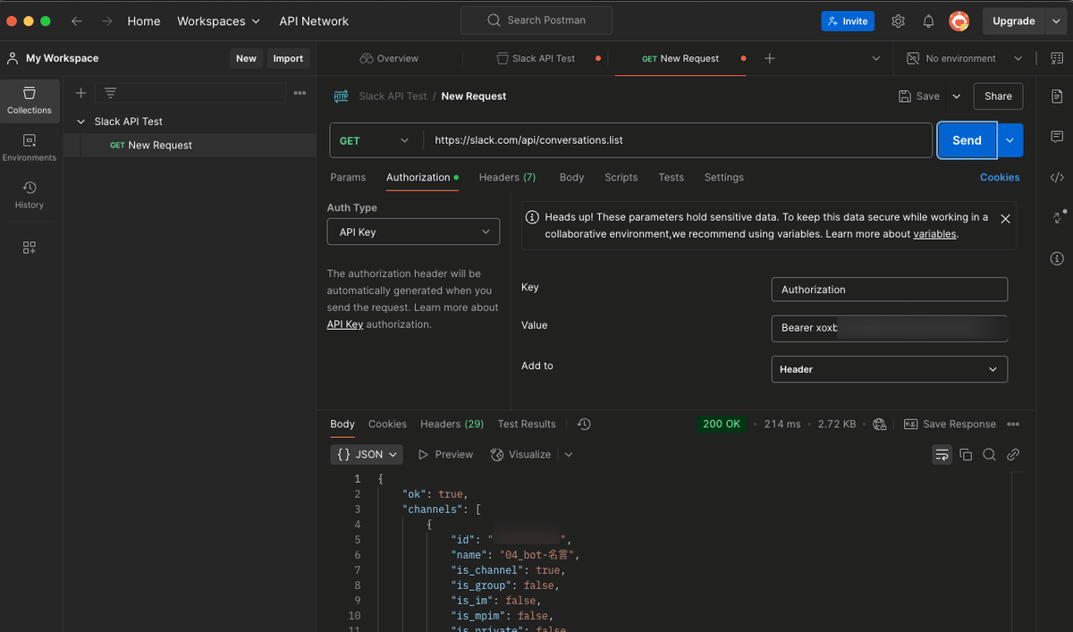
Task: Click the Search Postman box
Action: 536,21
